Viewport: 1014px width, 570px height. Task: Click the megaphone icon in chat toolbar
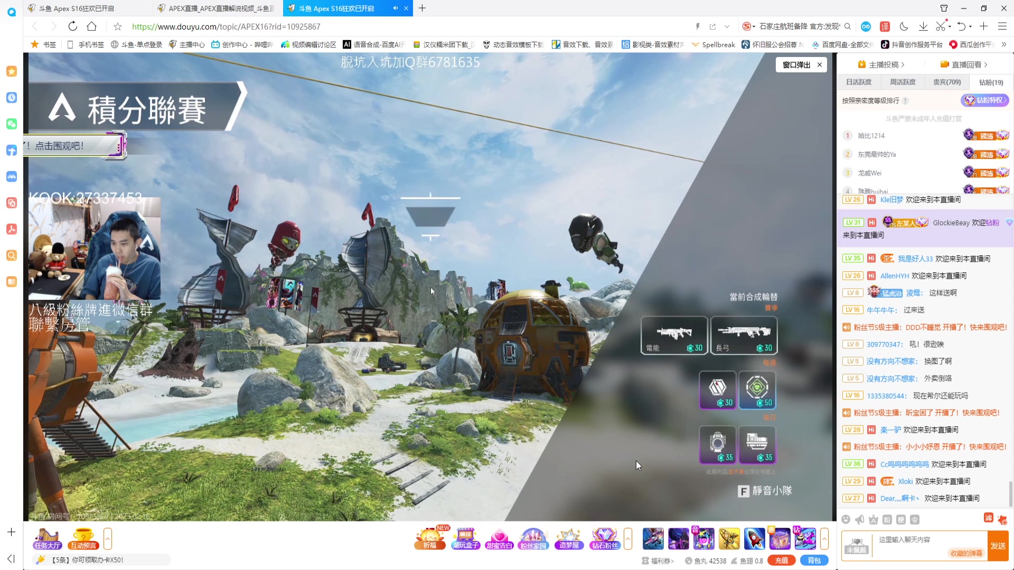[860, 519]
